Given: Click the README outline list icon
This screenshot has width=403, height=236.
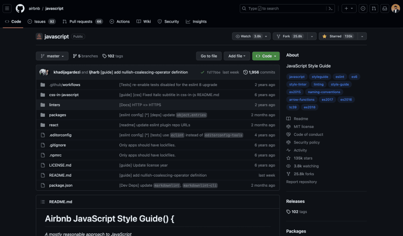Looking at the screenshot, I should coord(43,202).
